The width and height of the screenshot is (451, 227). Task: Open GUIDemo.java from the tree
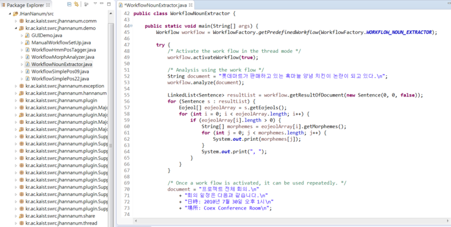[46, 36]
